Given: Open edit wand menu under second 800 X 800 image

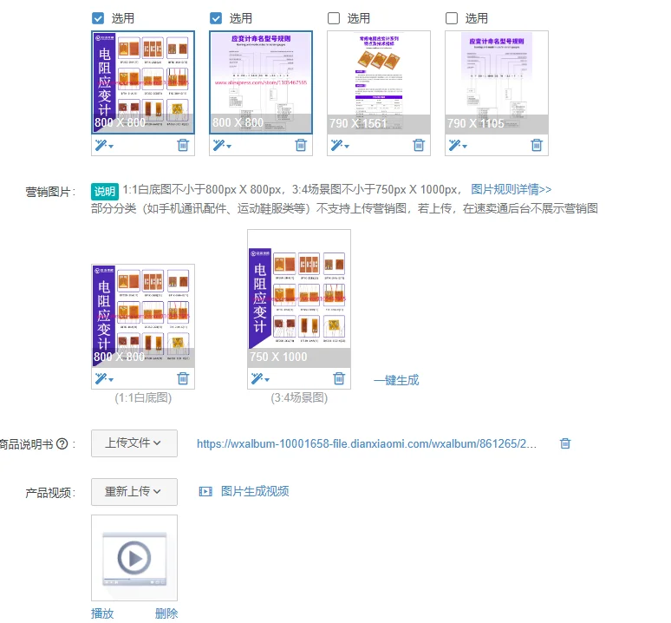Looking at the screenshot, I should pos(222,146).
